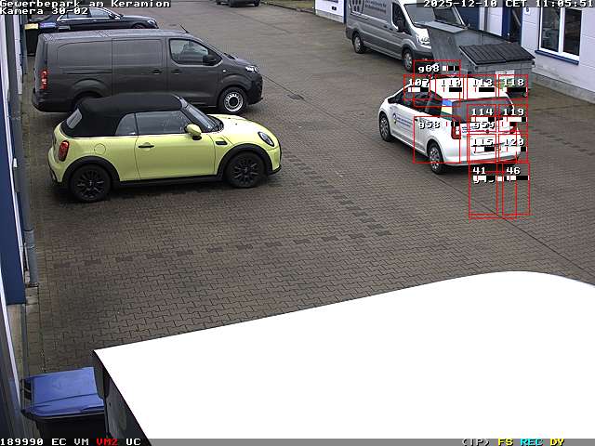The height and width of the screenshot is (446, 595).
Task: Click the red REC status indicator
Action: pos(531,441)
